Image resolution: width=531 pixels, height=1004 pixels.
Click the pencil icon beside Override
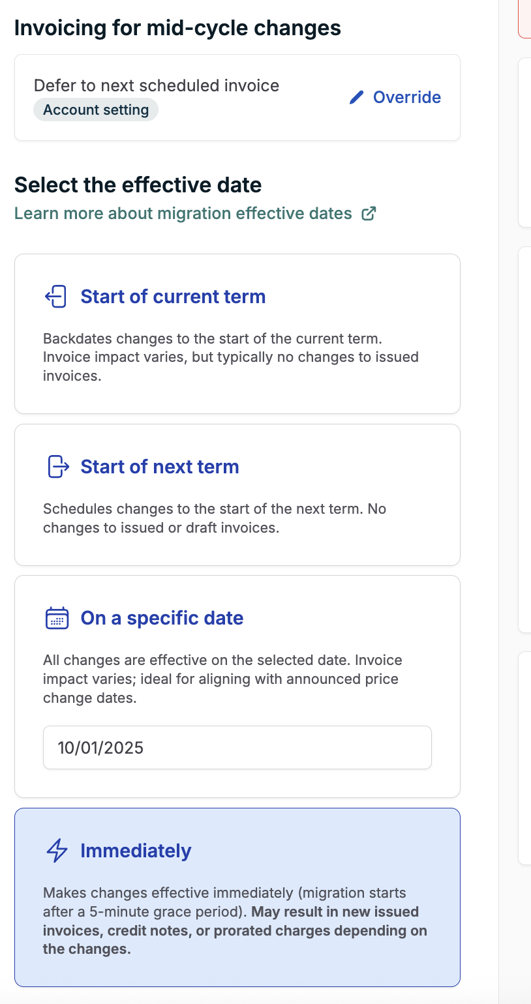pos(356,98)
